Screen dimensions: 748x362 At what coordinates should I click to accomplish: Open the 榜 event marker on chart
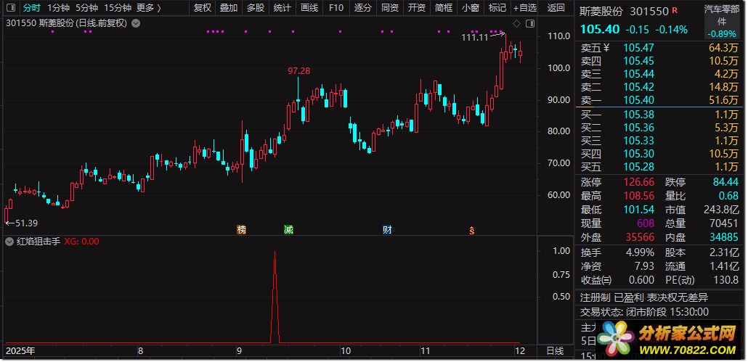tap(241, 229)
